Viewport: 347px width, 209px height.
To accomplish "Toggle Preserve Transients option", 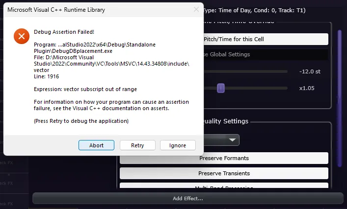I will (x=224, y=173).
